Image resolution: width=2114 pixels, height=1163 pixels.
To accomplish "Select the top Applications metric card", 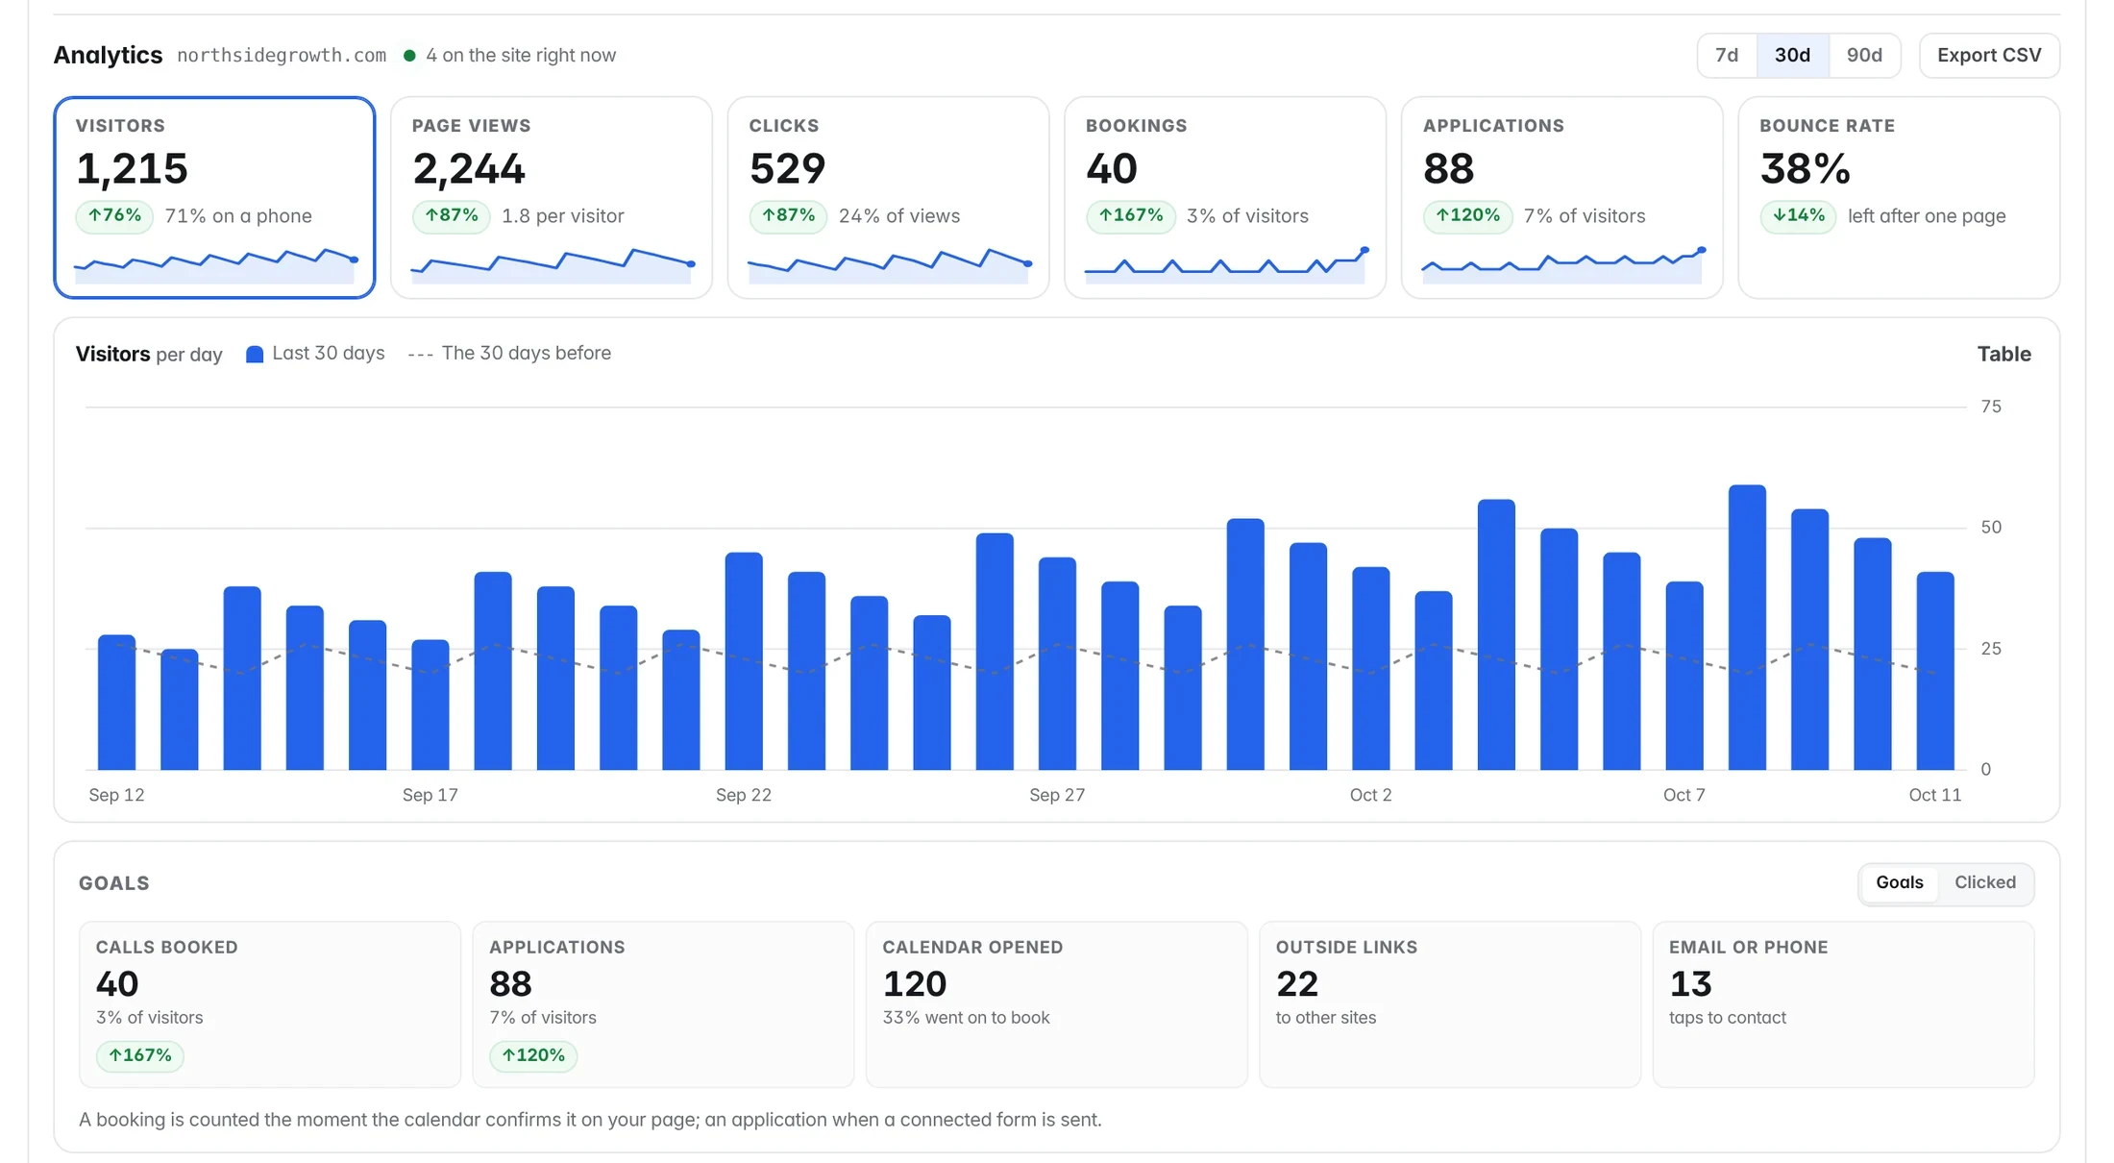I will coord(1562,197).
